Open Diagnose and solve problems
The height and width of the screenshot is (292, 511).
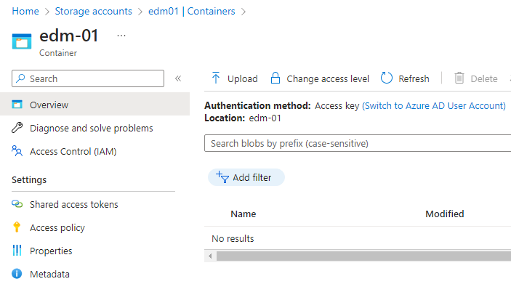[x=91, y=129]
